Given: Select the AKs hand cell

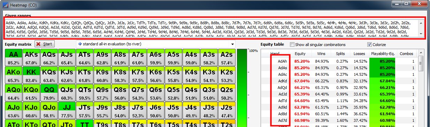Looking at the screenshot, I should coord(31,57).
